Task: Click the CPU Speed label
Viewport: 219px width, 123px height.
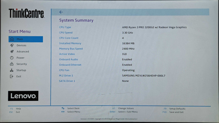Action: click(x=66, y=32)
